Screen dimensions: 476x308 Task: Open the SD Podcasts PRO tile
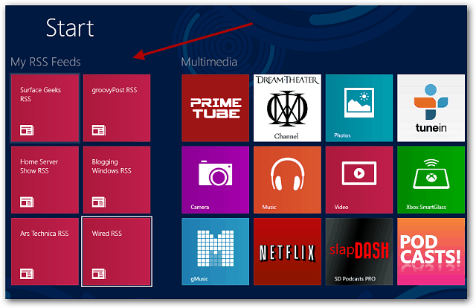pyautogui.click(x=359, y=251)
